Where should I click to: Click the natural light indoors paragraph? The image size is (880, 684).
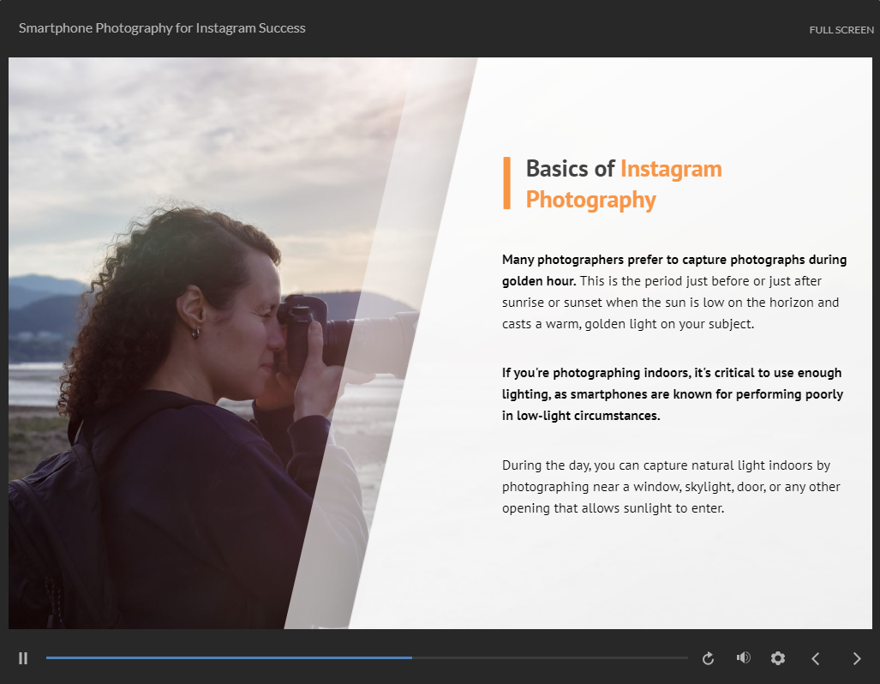(671, 487)
